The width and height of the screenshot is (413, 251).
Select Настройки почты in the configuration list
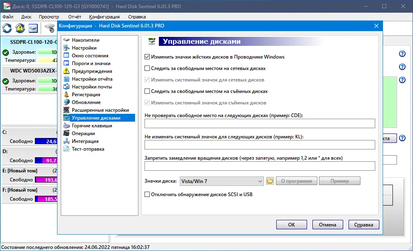[88, 86]
